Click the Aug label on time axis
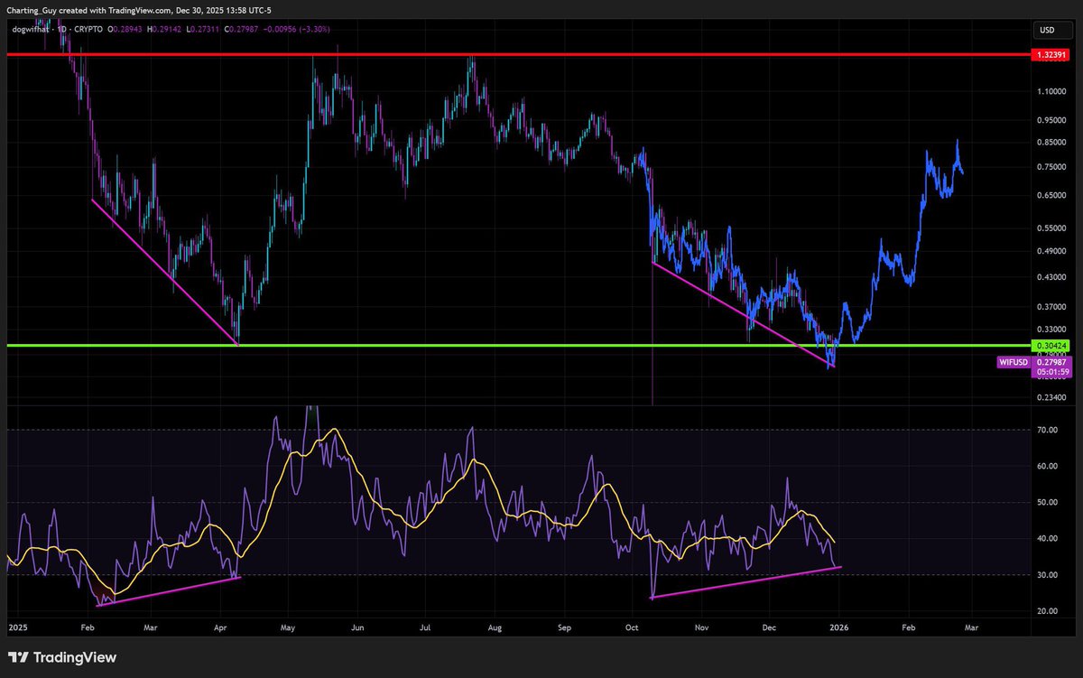1083x678 pixels. click(x=494, y=626)
